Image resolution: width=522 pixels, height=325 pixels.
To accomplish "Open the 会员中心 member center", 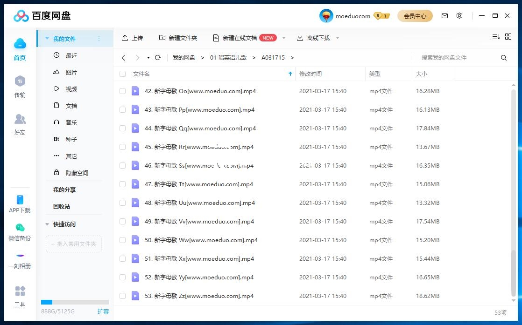I will pyautogui.click(x=415, y=15).
